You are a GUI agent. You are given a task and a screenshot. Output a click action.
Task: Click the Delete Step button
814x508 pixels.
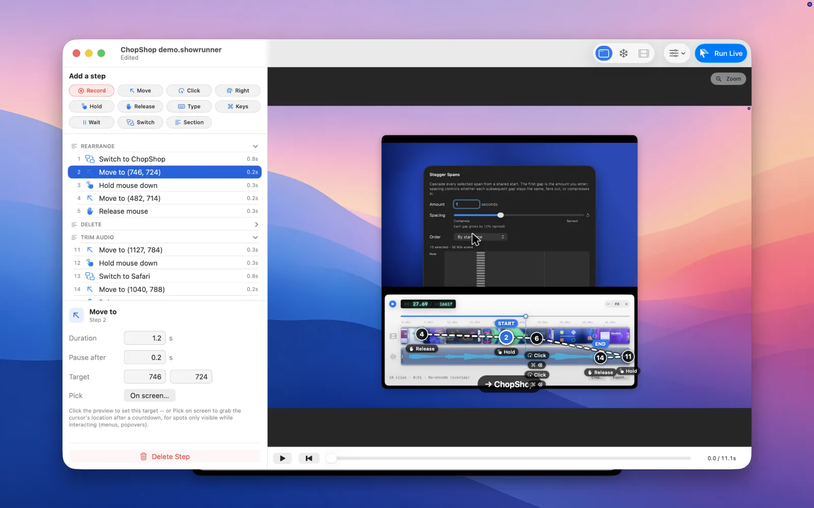165,457
